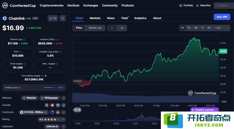Open the Chainlink Website link
The width and height of the screenshot is (234, 129).
30,98
